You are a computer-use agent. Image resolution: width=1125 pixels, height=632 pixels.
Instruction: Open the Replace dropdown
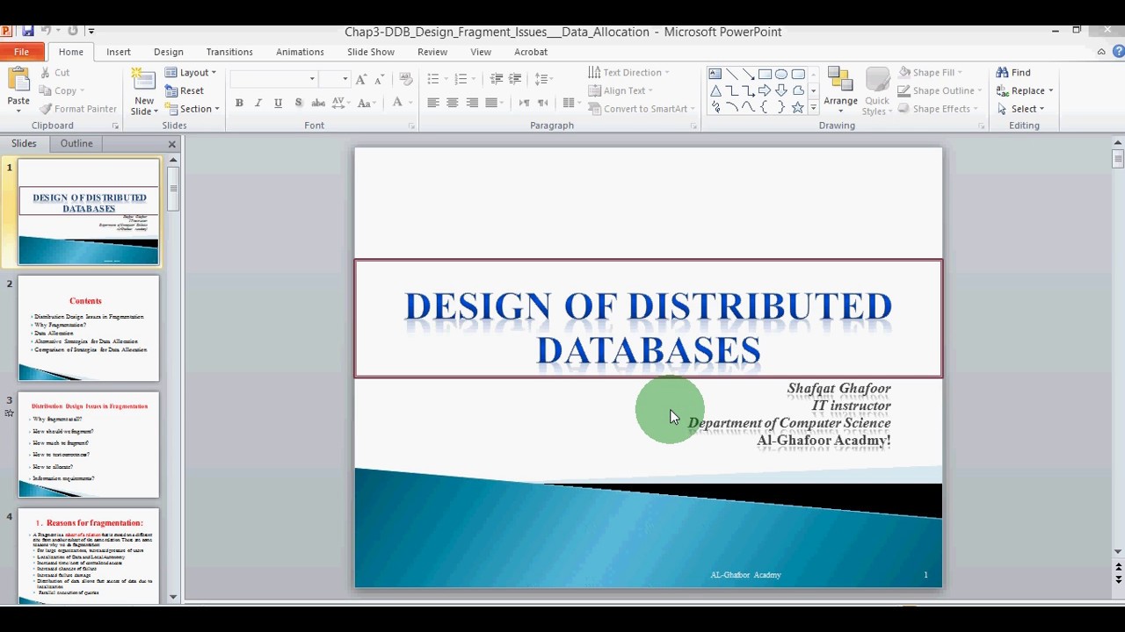click(x=1025, y=90)
